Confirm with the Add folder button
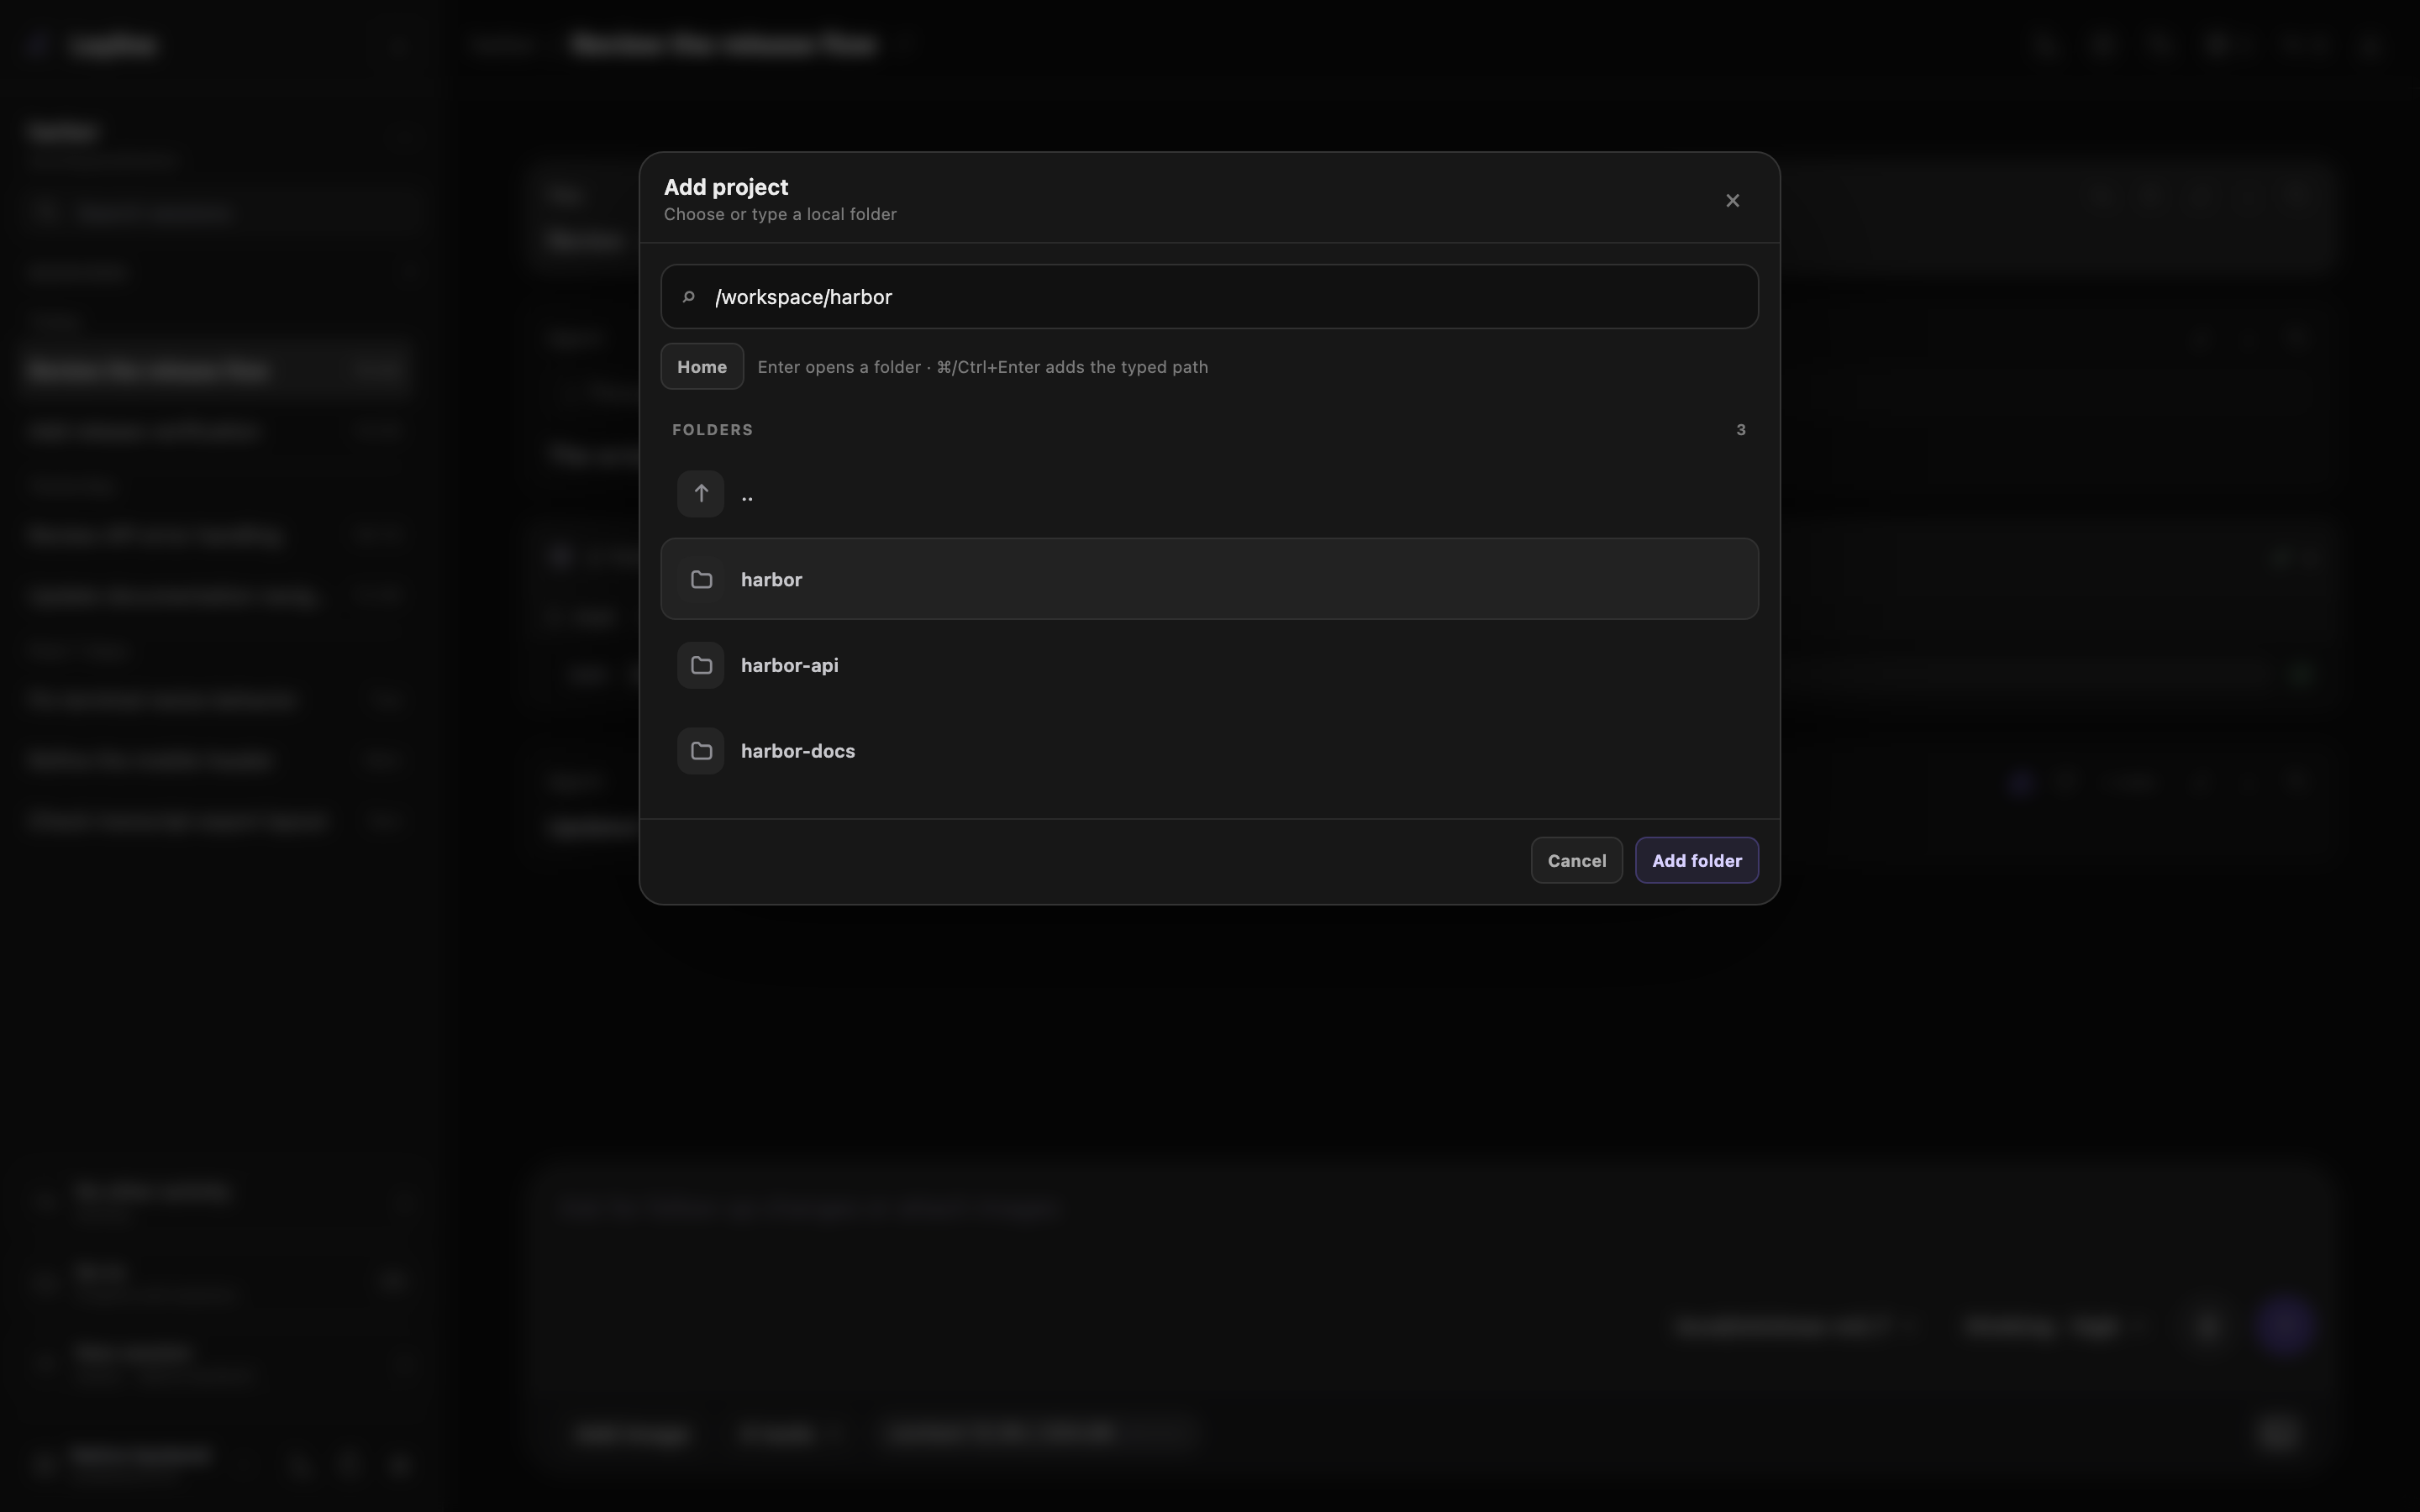The width and height of the screenshot is (2420, 1512). (1696, 861)
